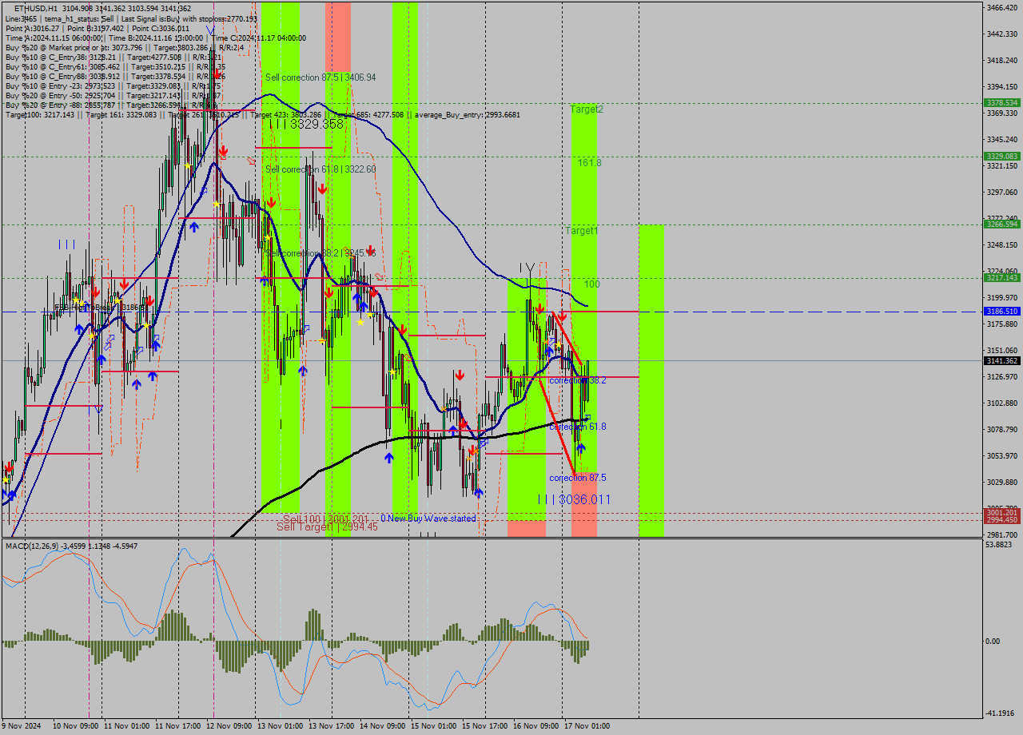Click the green 3329.083 price tag
1023x735 pixels.
pyautogui.click(x=1001, y=157)
